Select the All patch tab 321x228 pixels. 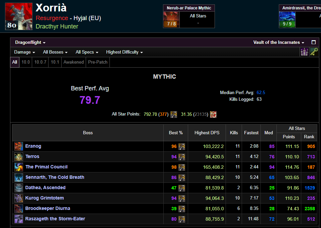click(x=15, y=62)
